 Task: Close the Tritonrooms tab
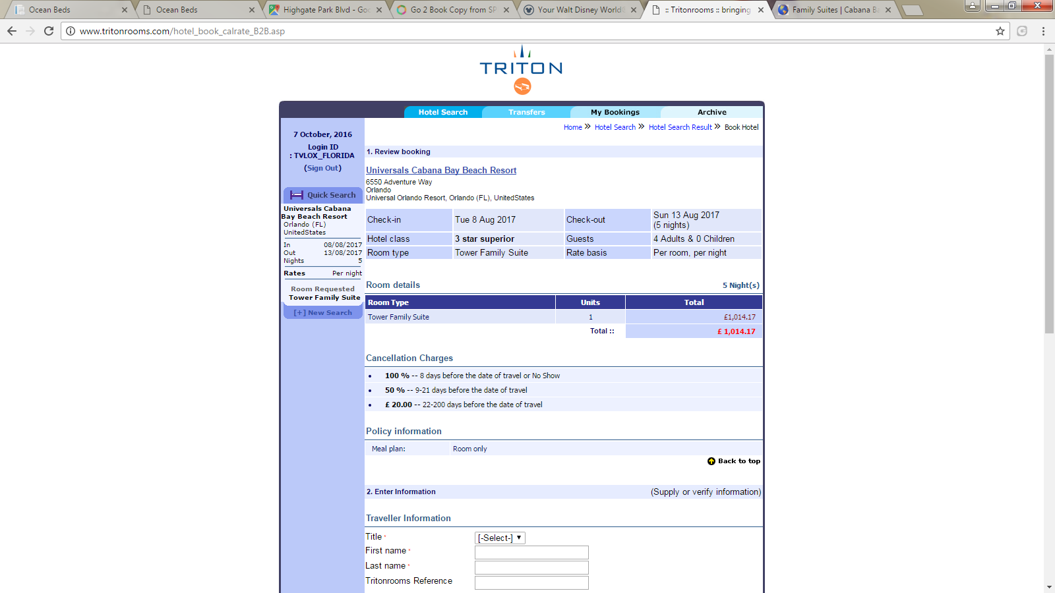[761, 10]
